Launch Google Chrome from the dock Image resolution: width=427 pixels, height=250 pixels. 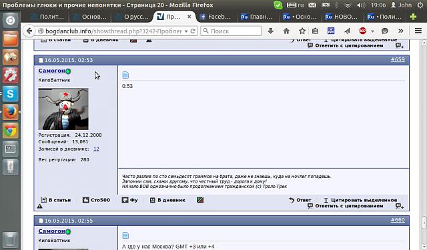(11, 131)
